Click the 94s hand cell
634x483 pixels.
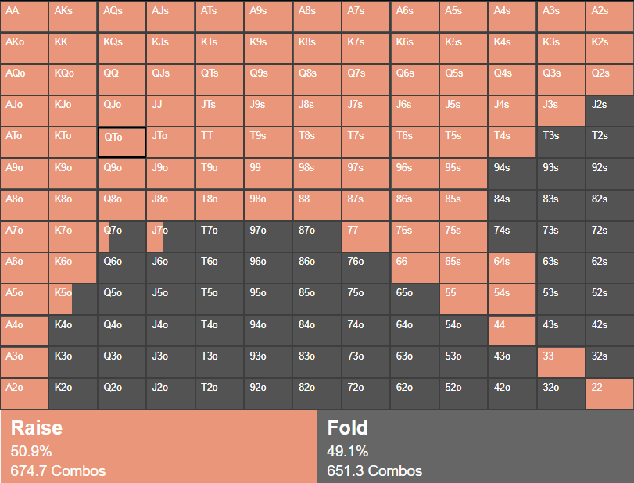pos(512,174)
